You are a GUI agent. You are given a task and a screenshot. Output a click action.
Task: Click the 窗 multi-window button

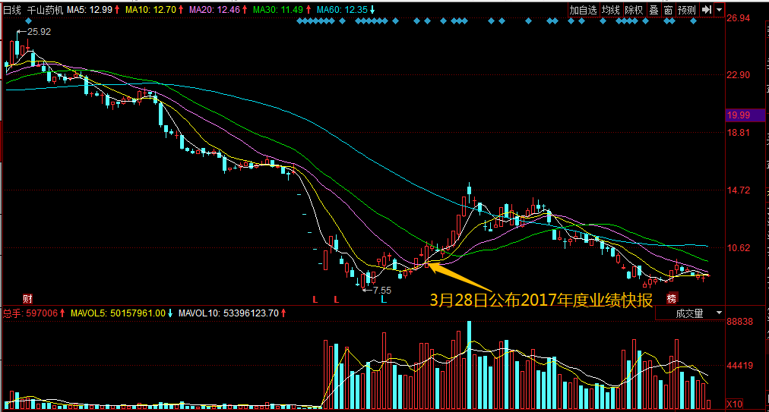pyautogui.click(x=668, y=10)
